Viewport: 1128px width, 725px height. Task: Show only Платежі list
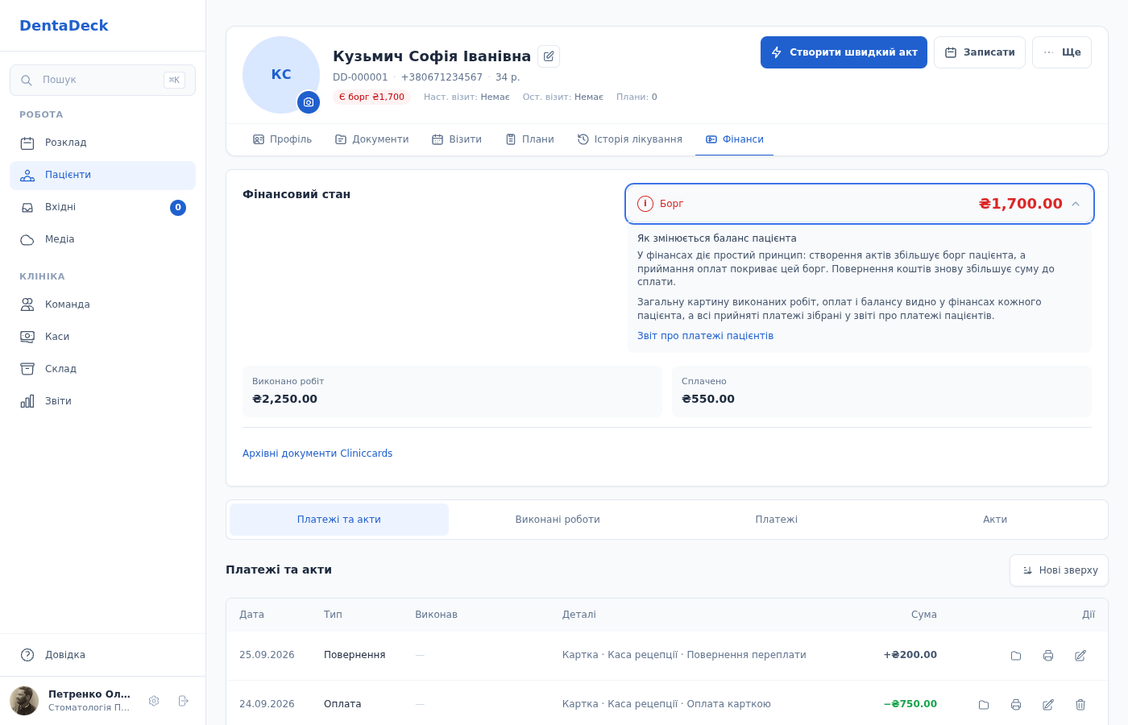click(777, 520)
